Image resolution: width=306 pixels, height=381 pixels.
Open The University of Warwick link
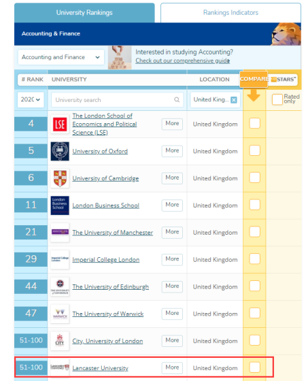(108, 314)
